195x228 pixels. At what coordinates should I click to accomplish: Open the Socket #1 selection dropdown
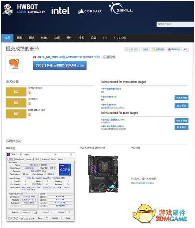pyautogui.click(x=29, y=212)
